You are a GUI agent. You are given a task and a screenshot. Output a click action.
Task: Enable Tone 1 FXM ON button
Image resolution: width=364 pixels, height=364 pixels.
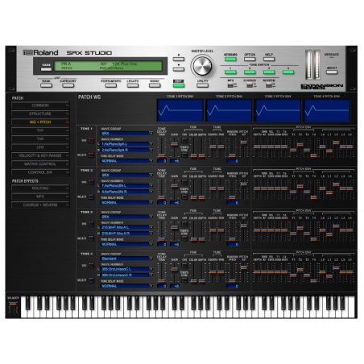coord(184,140)
